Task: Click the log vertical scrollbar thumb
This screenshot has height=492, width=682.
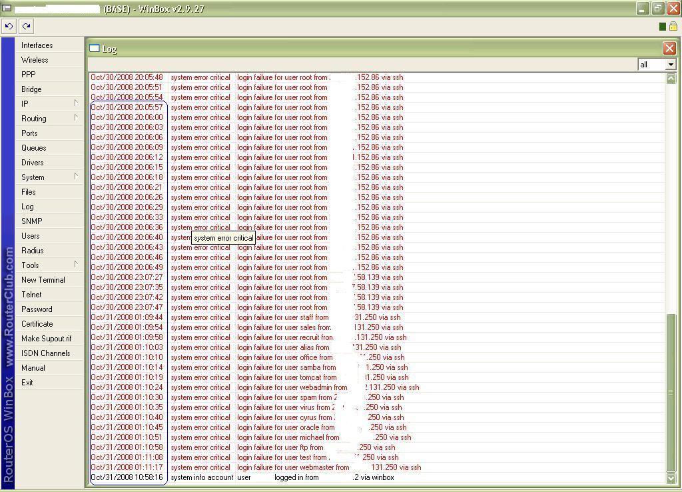Action: pyautogui.click(x=671, y=392)
